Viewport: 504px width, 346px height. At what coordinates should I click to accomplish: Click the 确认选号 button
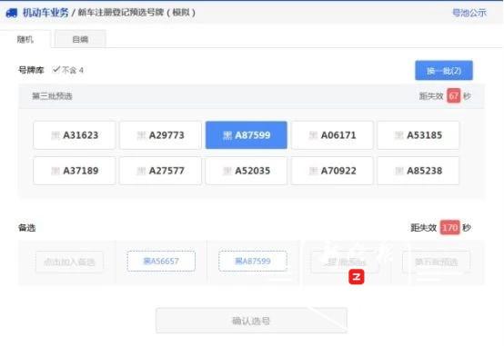tap(251, 321)
